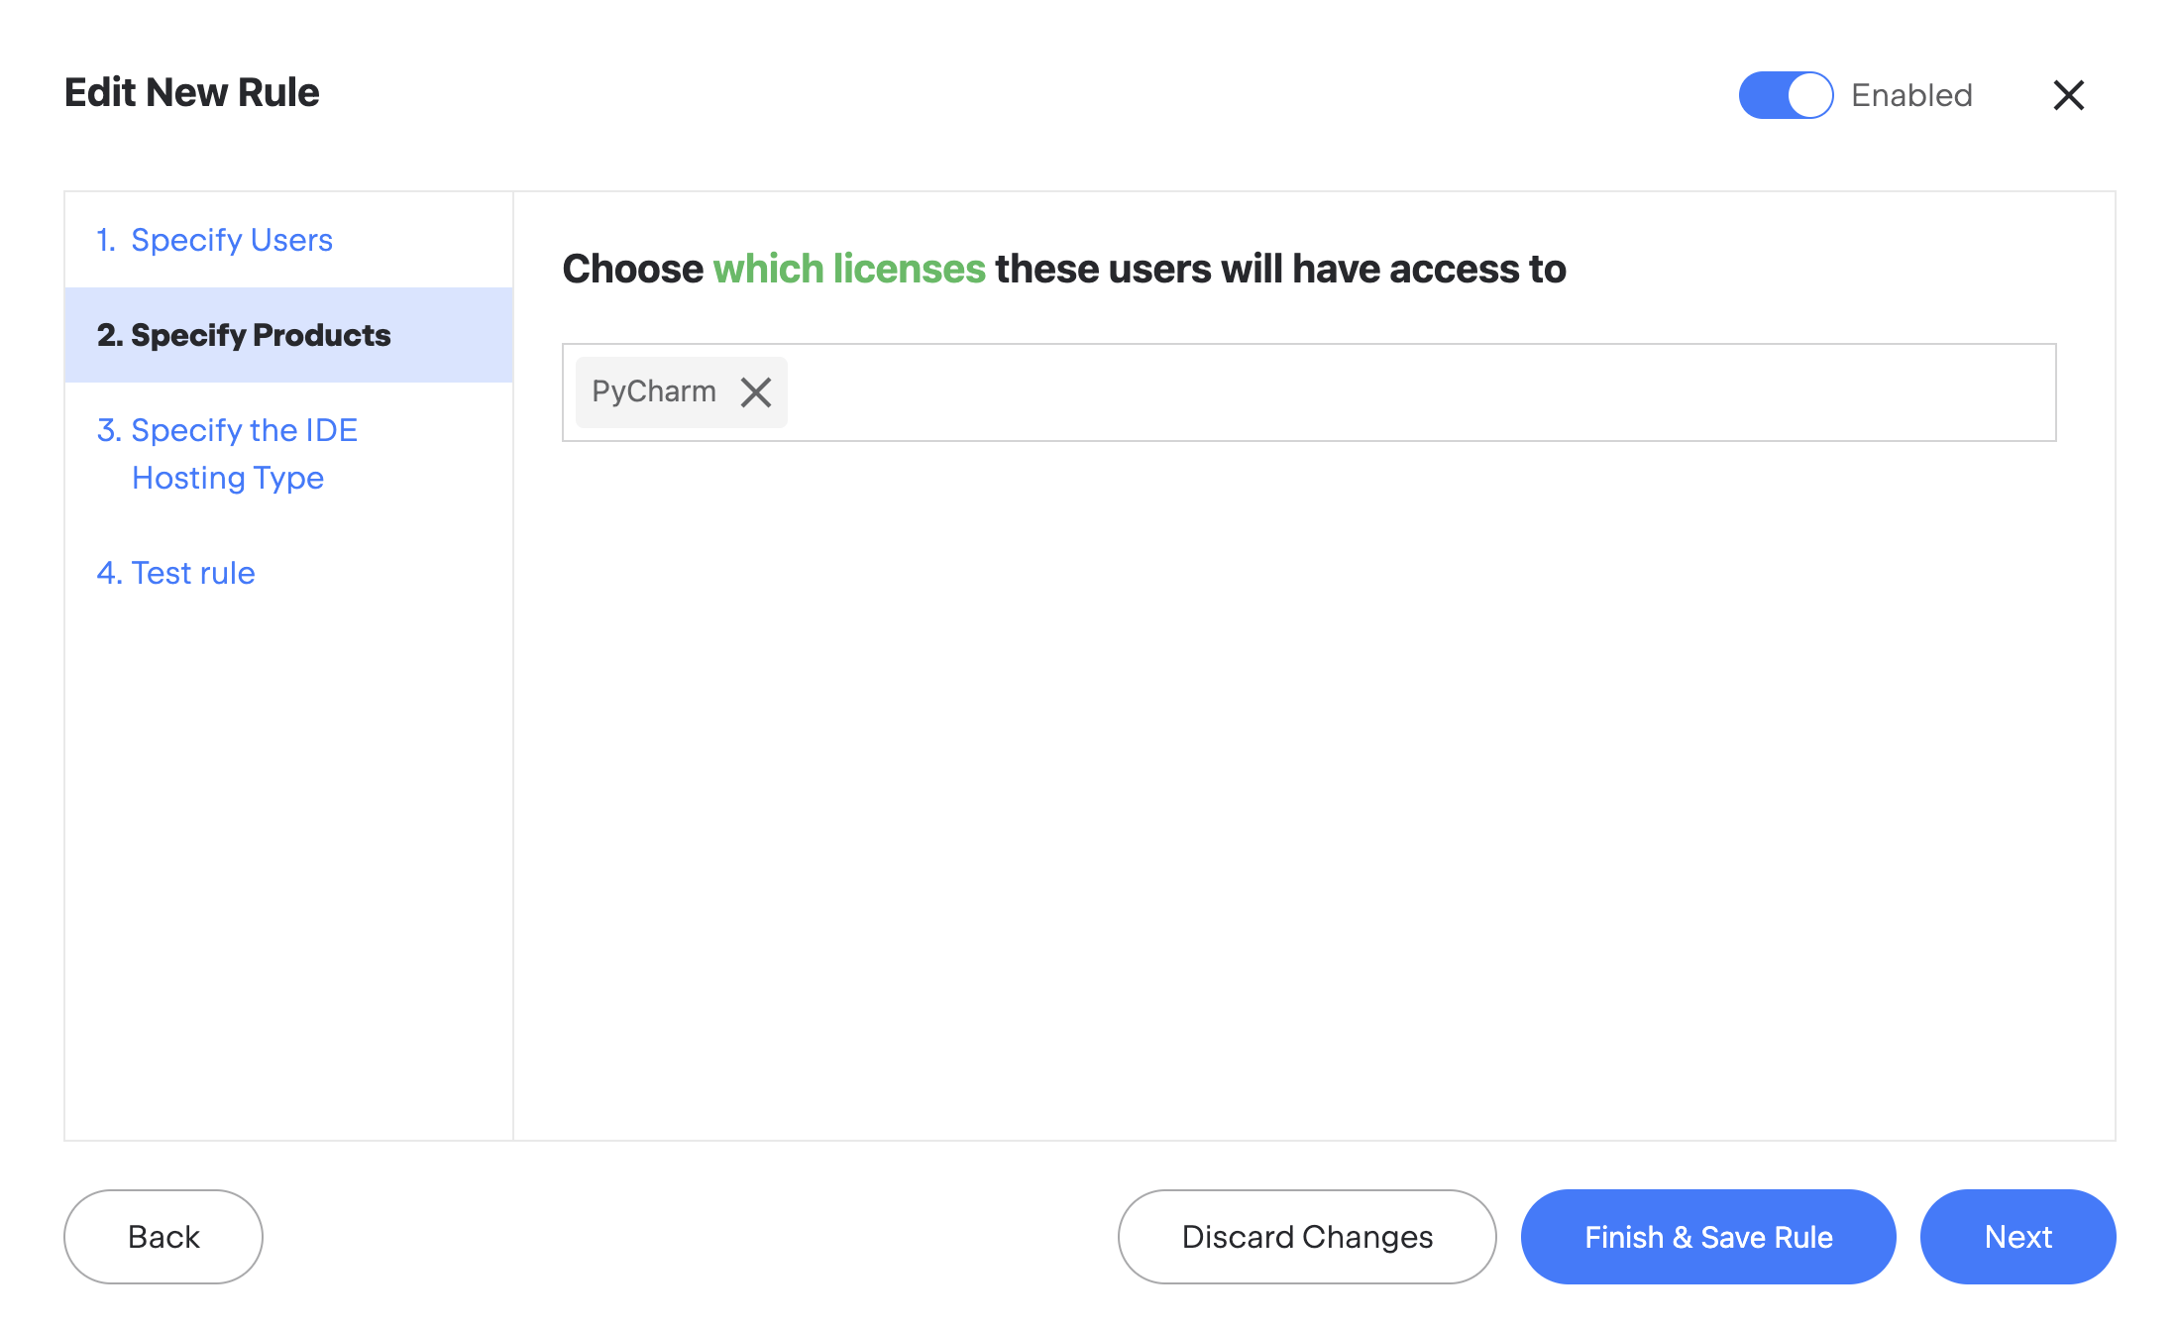The height and width of the screenshot is (1332, 2178).
Task: Click the green 'which licenses' text
Action: (x=849, y=269)
